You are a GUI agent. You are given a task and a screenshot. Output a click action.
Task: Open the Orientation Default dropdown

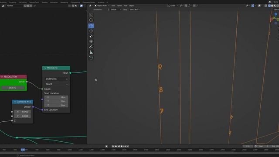(115, 10)
